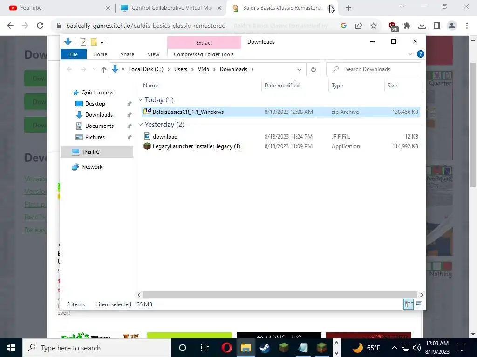Open Explorer Help question mark icon
477x357 pixels.
(x=421, y=54)
